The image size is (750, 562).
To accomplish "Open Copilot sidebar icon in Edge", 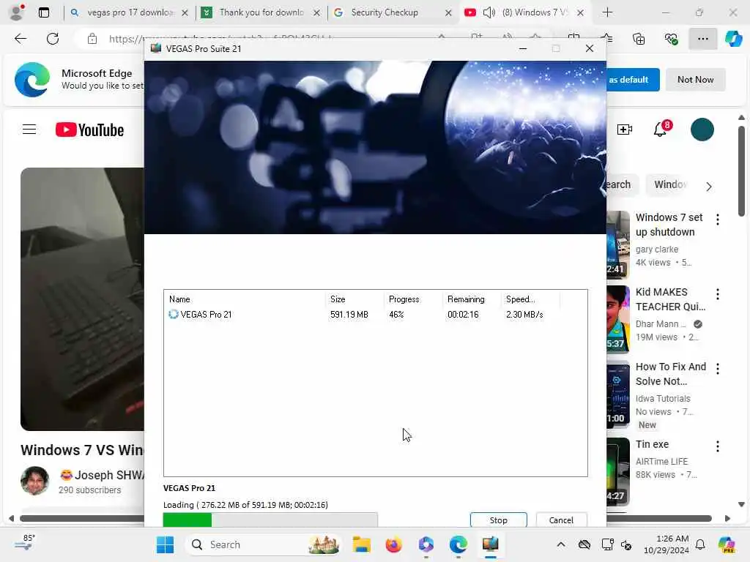I will point(733,39).
